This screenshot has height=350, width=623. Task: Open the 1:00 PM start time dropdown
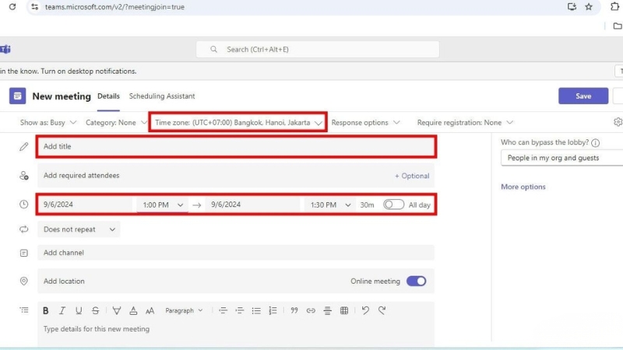coord(162,205)
